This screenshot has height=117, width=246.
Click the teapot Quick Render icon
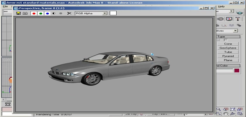(240, 12)
